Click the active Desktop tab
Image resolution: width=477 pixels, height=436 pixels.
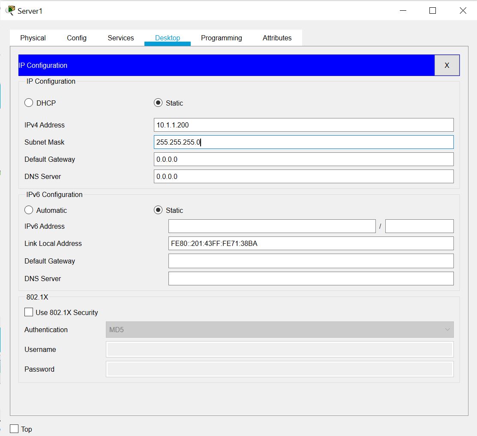pyautogui.click(x=167, y=38)
